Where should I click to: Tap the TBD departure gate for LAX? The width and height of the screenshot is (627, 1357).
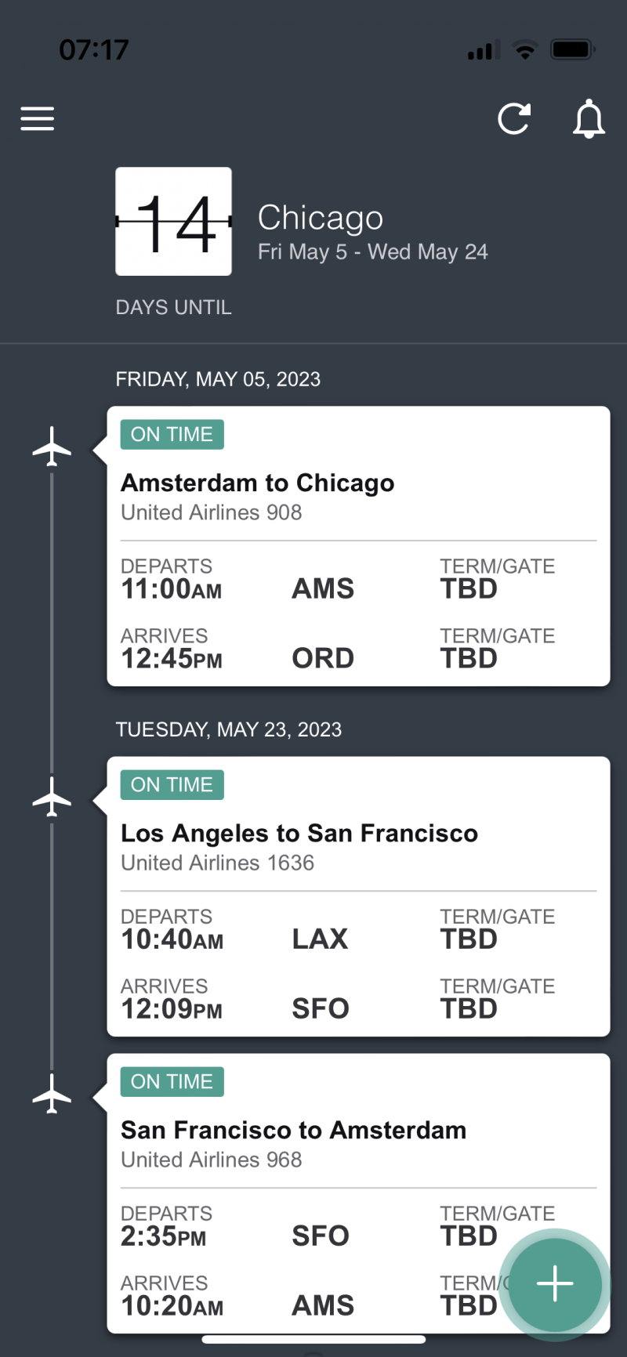coord(469,939)
